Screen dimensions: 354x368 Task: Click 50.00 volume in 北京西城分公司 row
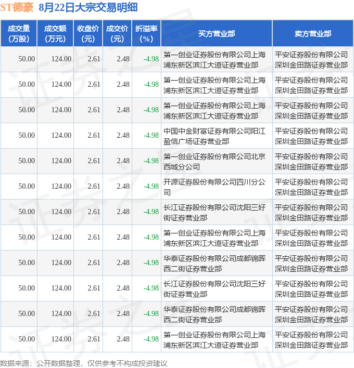click(27, 161)
